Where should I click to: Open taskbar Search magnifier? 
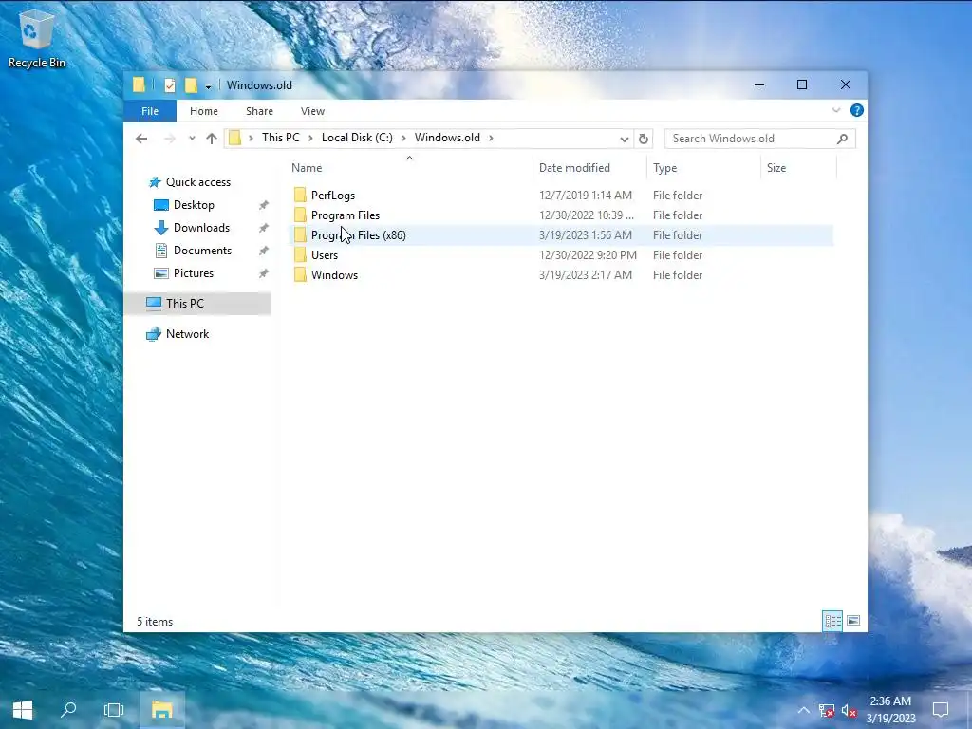click(68, 710)
